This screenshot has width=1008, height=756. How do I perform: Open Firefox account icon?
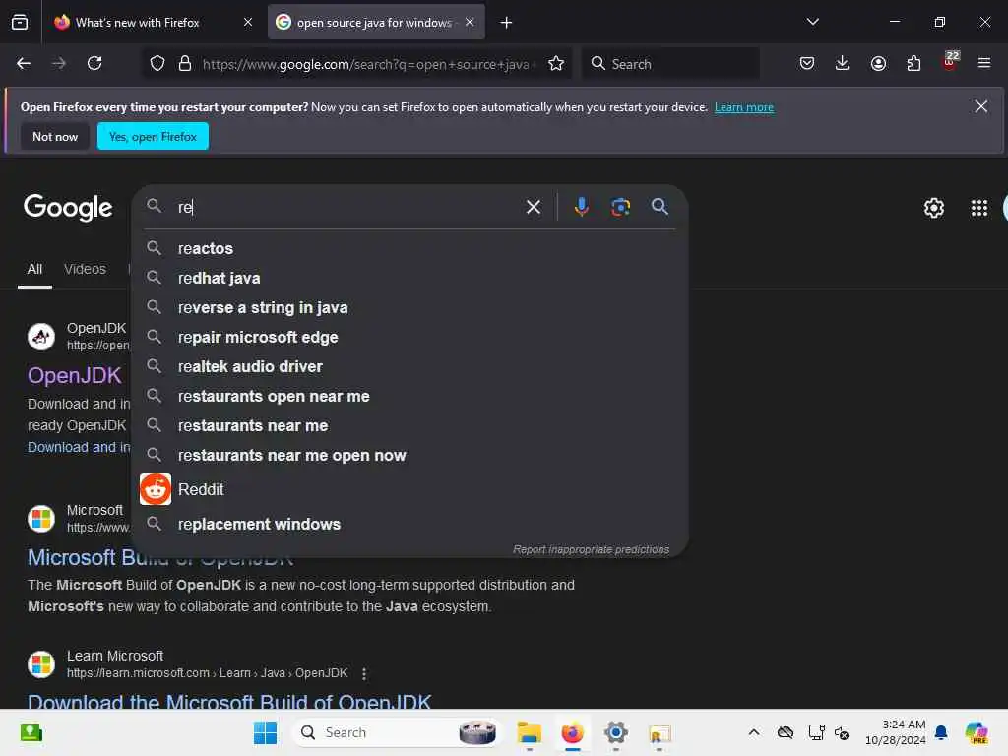click(x=878, y=64)
